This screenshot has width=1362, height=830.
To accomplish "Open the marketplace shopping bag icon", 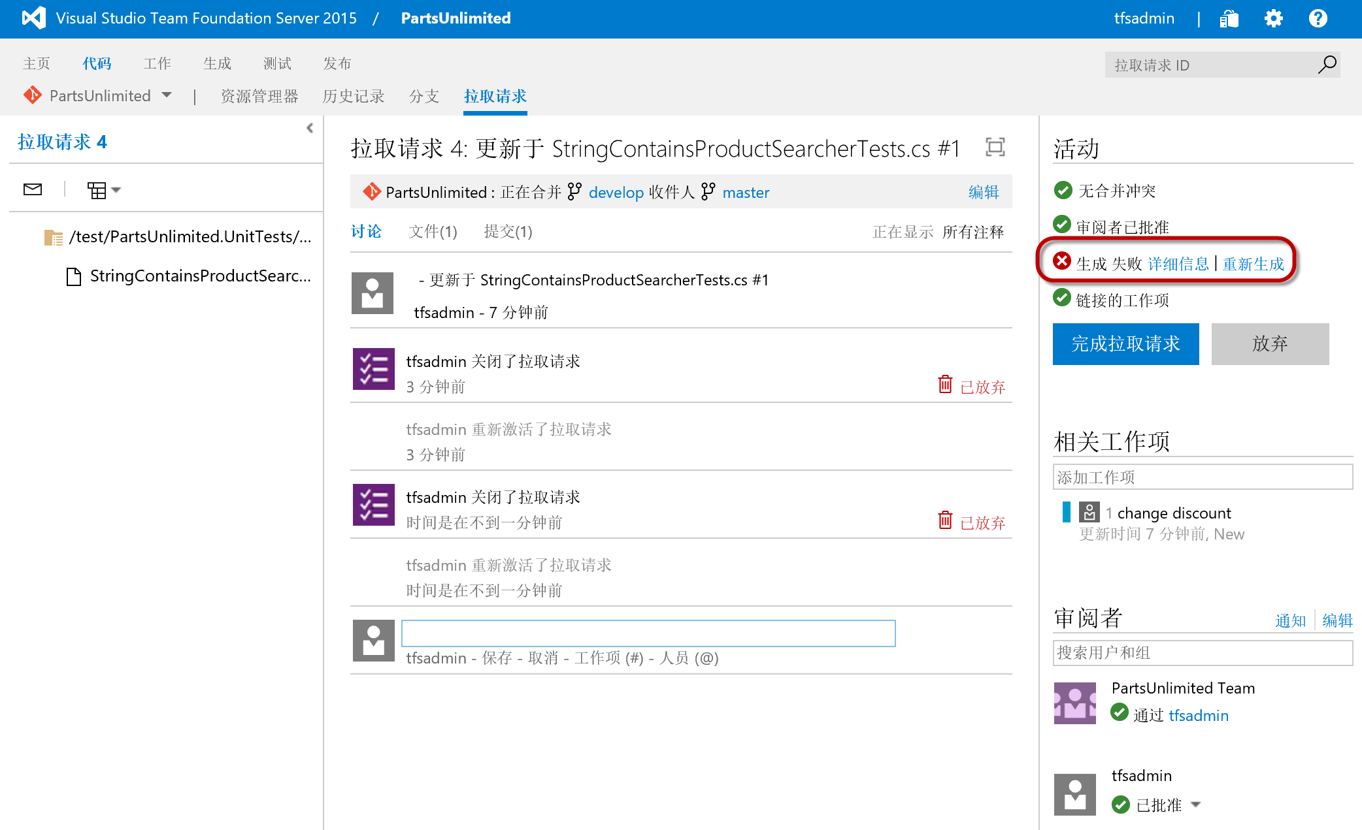I will [x=1229, y=18].
